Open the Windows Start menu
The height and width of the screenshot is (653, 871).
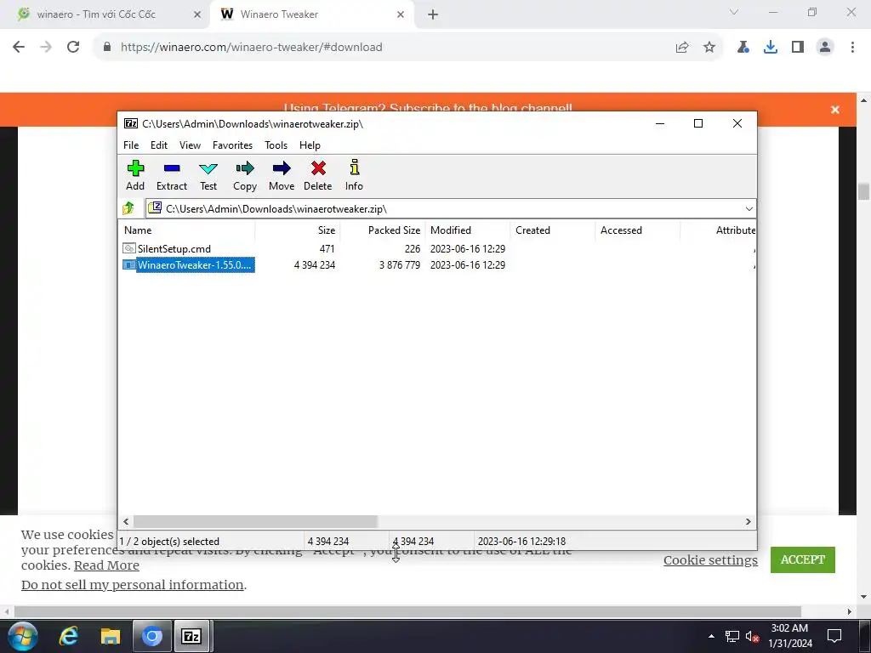coord(22,636)
